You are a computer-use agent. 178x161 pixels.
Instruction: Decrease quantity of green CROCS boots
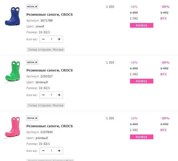point(43,95)
